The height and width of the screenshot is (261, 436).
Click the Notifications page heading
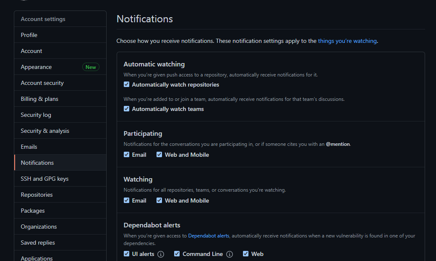pyautogui.click(x=145, y=19)
